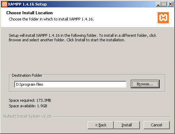
Task: Click the separator line beside Nullsoft label
Action: 112,117
